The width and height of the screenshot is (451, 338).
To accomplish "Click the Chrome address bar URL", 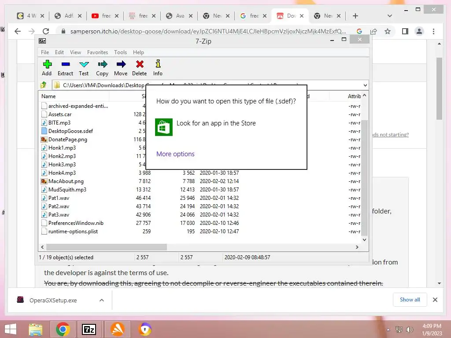I will tap(208, 31).
